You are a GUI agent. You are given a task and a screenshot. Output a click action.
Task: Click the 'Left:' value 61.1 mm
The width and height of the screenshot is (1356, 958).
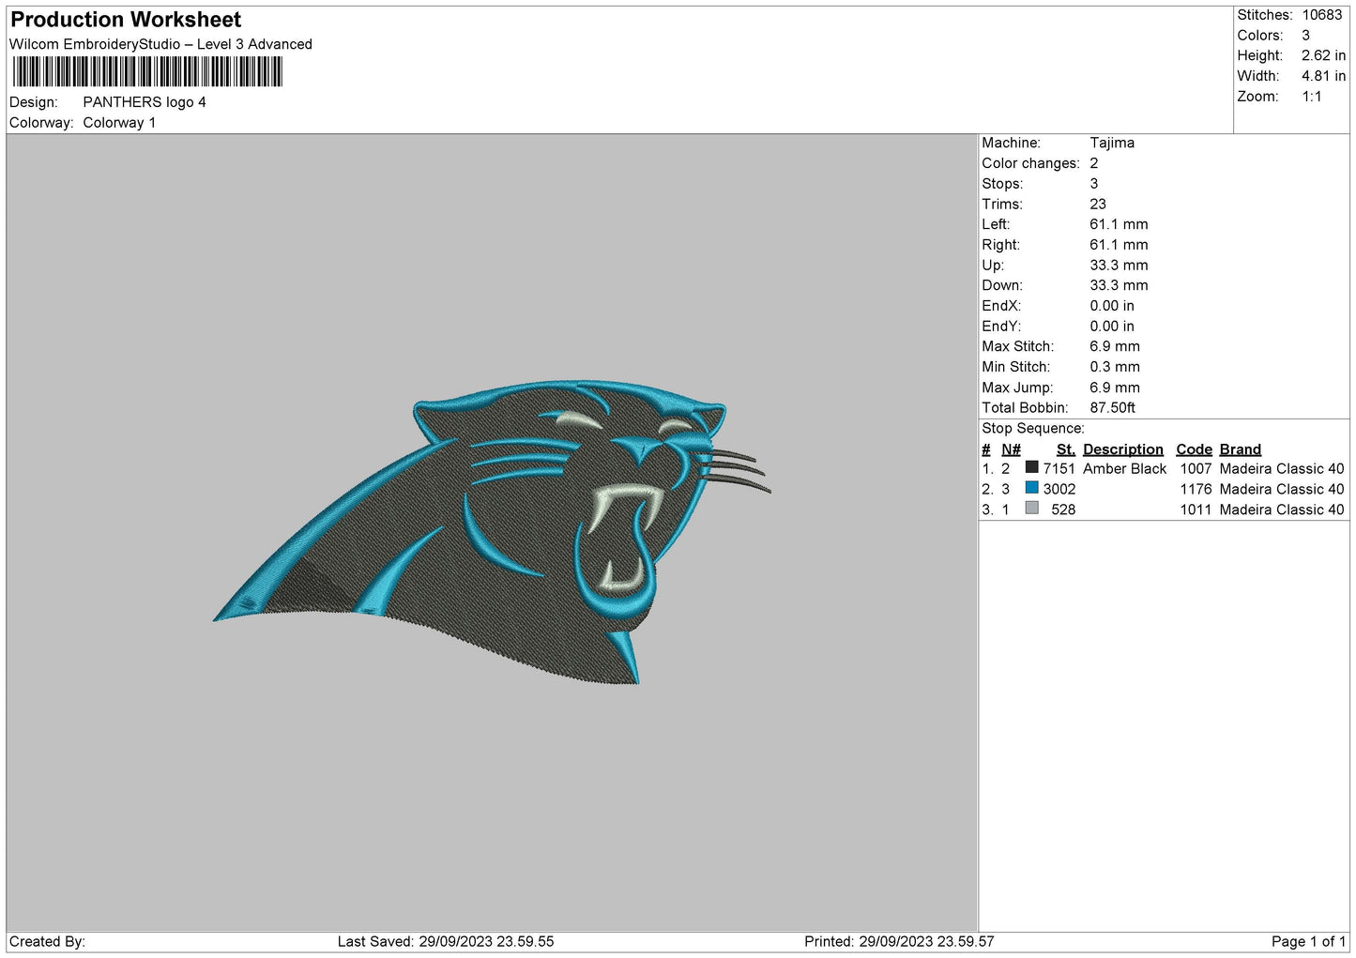coord(1119,224)
